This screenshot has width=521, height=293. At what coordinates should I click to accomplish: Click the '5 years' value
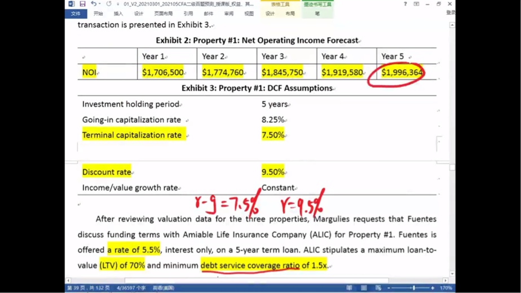click(275, 104)
